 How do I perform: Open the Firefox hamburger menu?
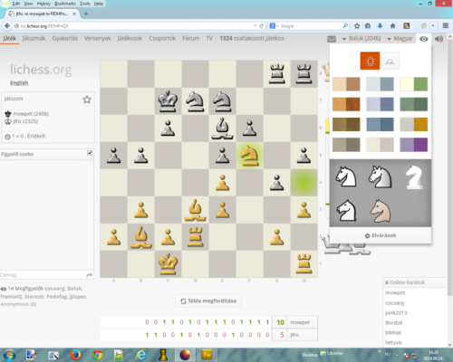click(x=446, y=26)
